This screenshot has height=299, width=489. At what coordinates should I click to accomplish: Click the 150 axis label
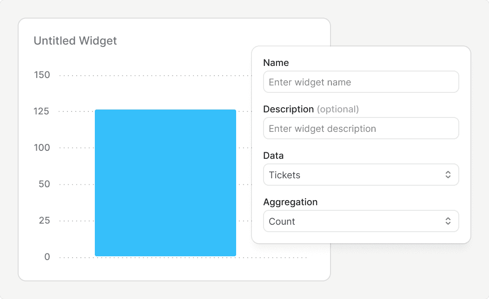42,75
